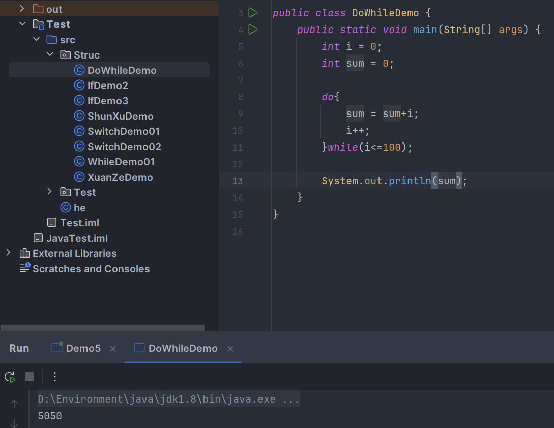
Task: Stop the running process
Action: coord(30,377)
